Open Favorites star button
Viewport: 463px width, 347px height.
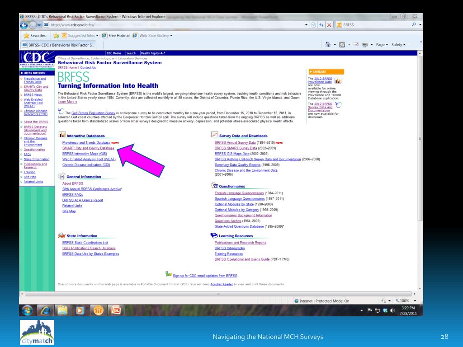[34, 35]
